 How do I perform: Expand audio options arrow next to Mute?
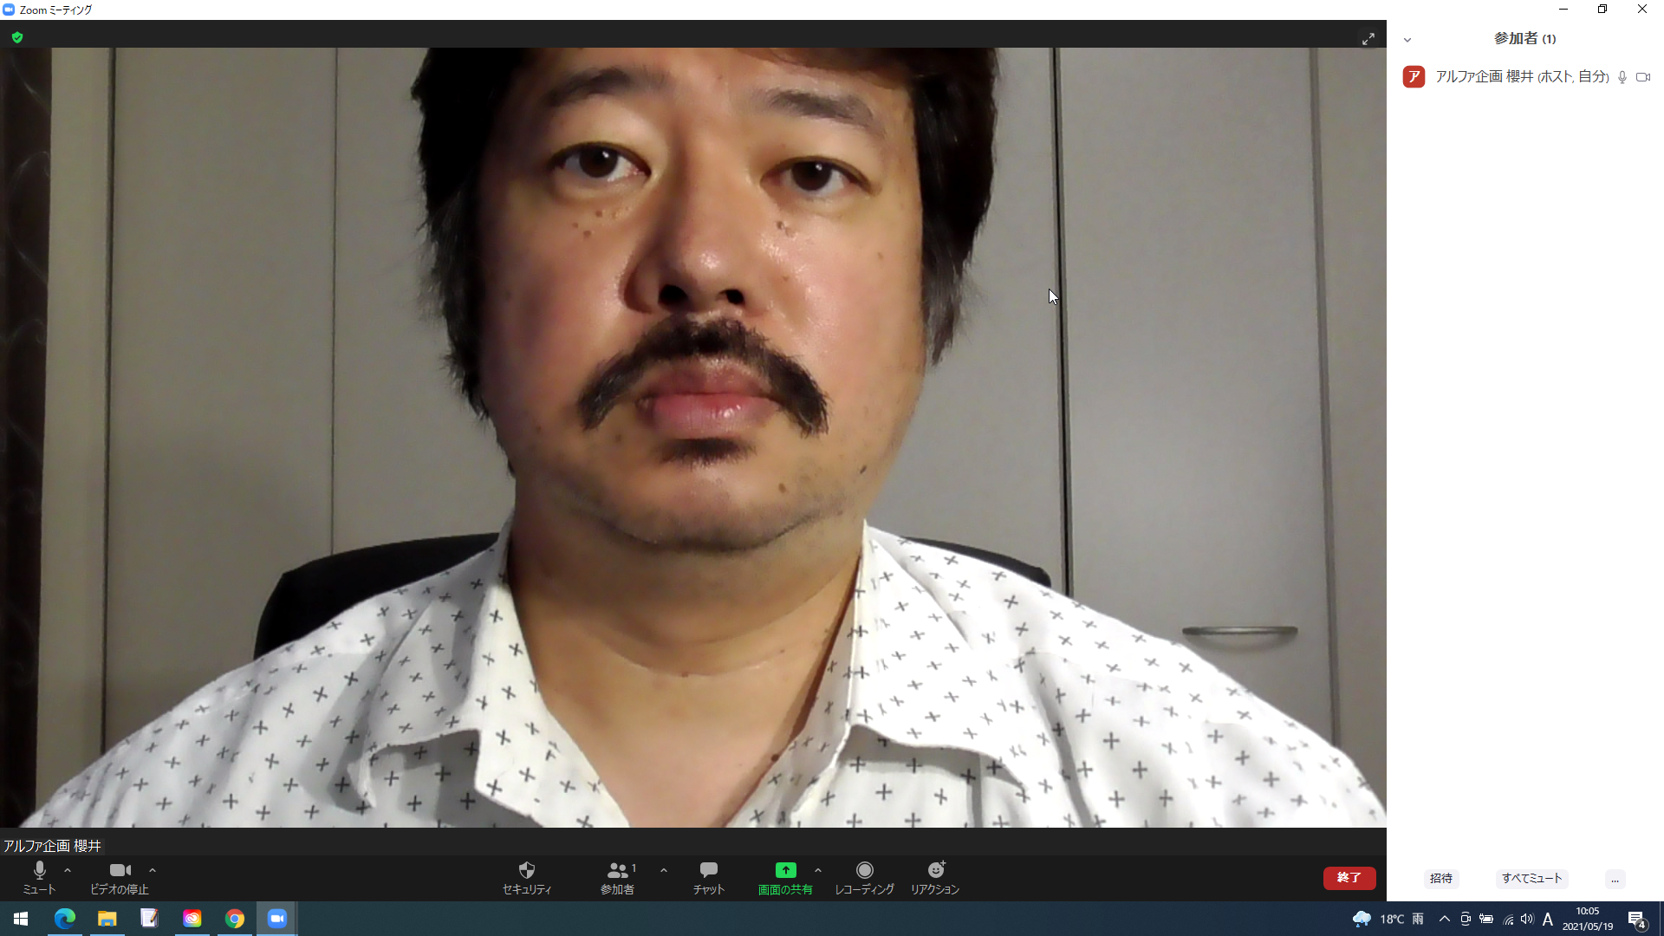[x=68, y=870]
